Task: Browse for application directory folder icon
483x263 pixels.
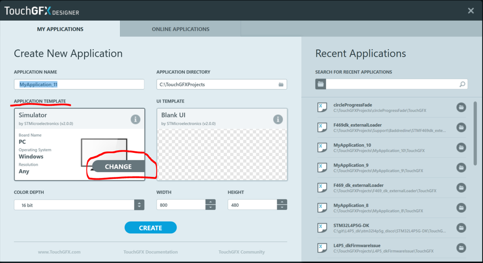Action: point(281,85)
